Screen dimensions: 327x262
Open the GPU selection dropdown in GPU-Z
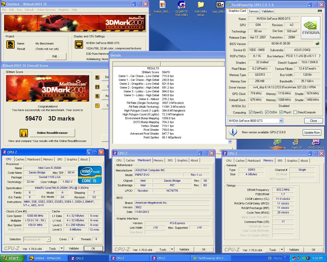(281, 121)
